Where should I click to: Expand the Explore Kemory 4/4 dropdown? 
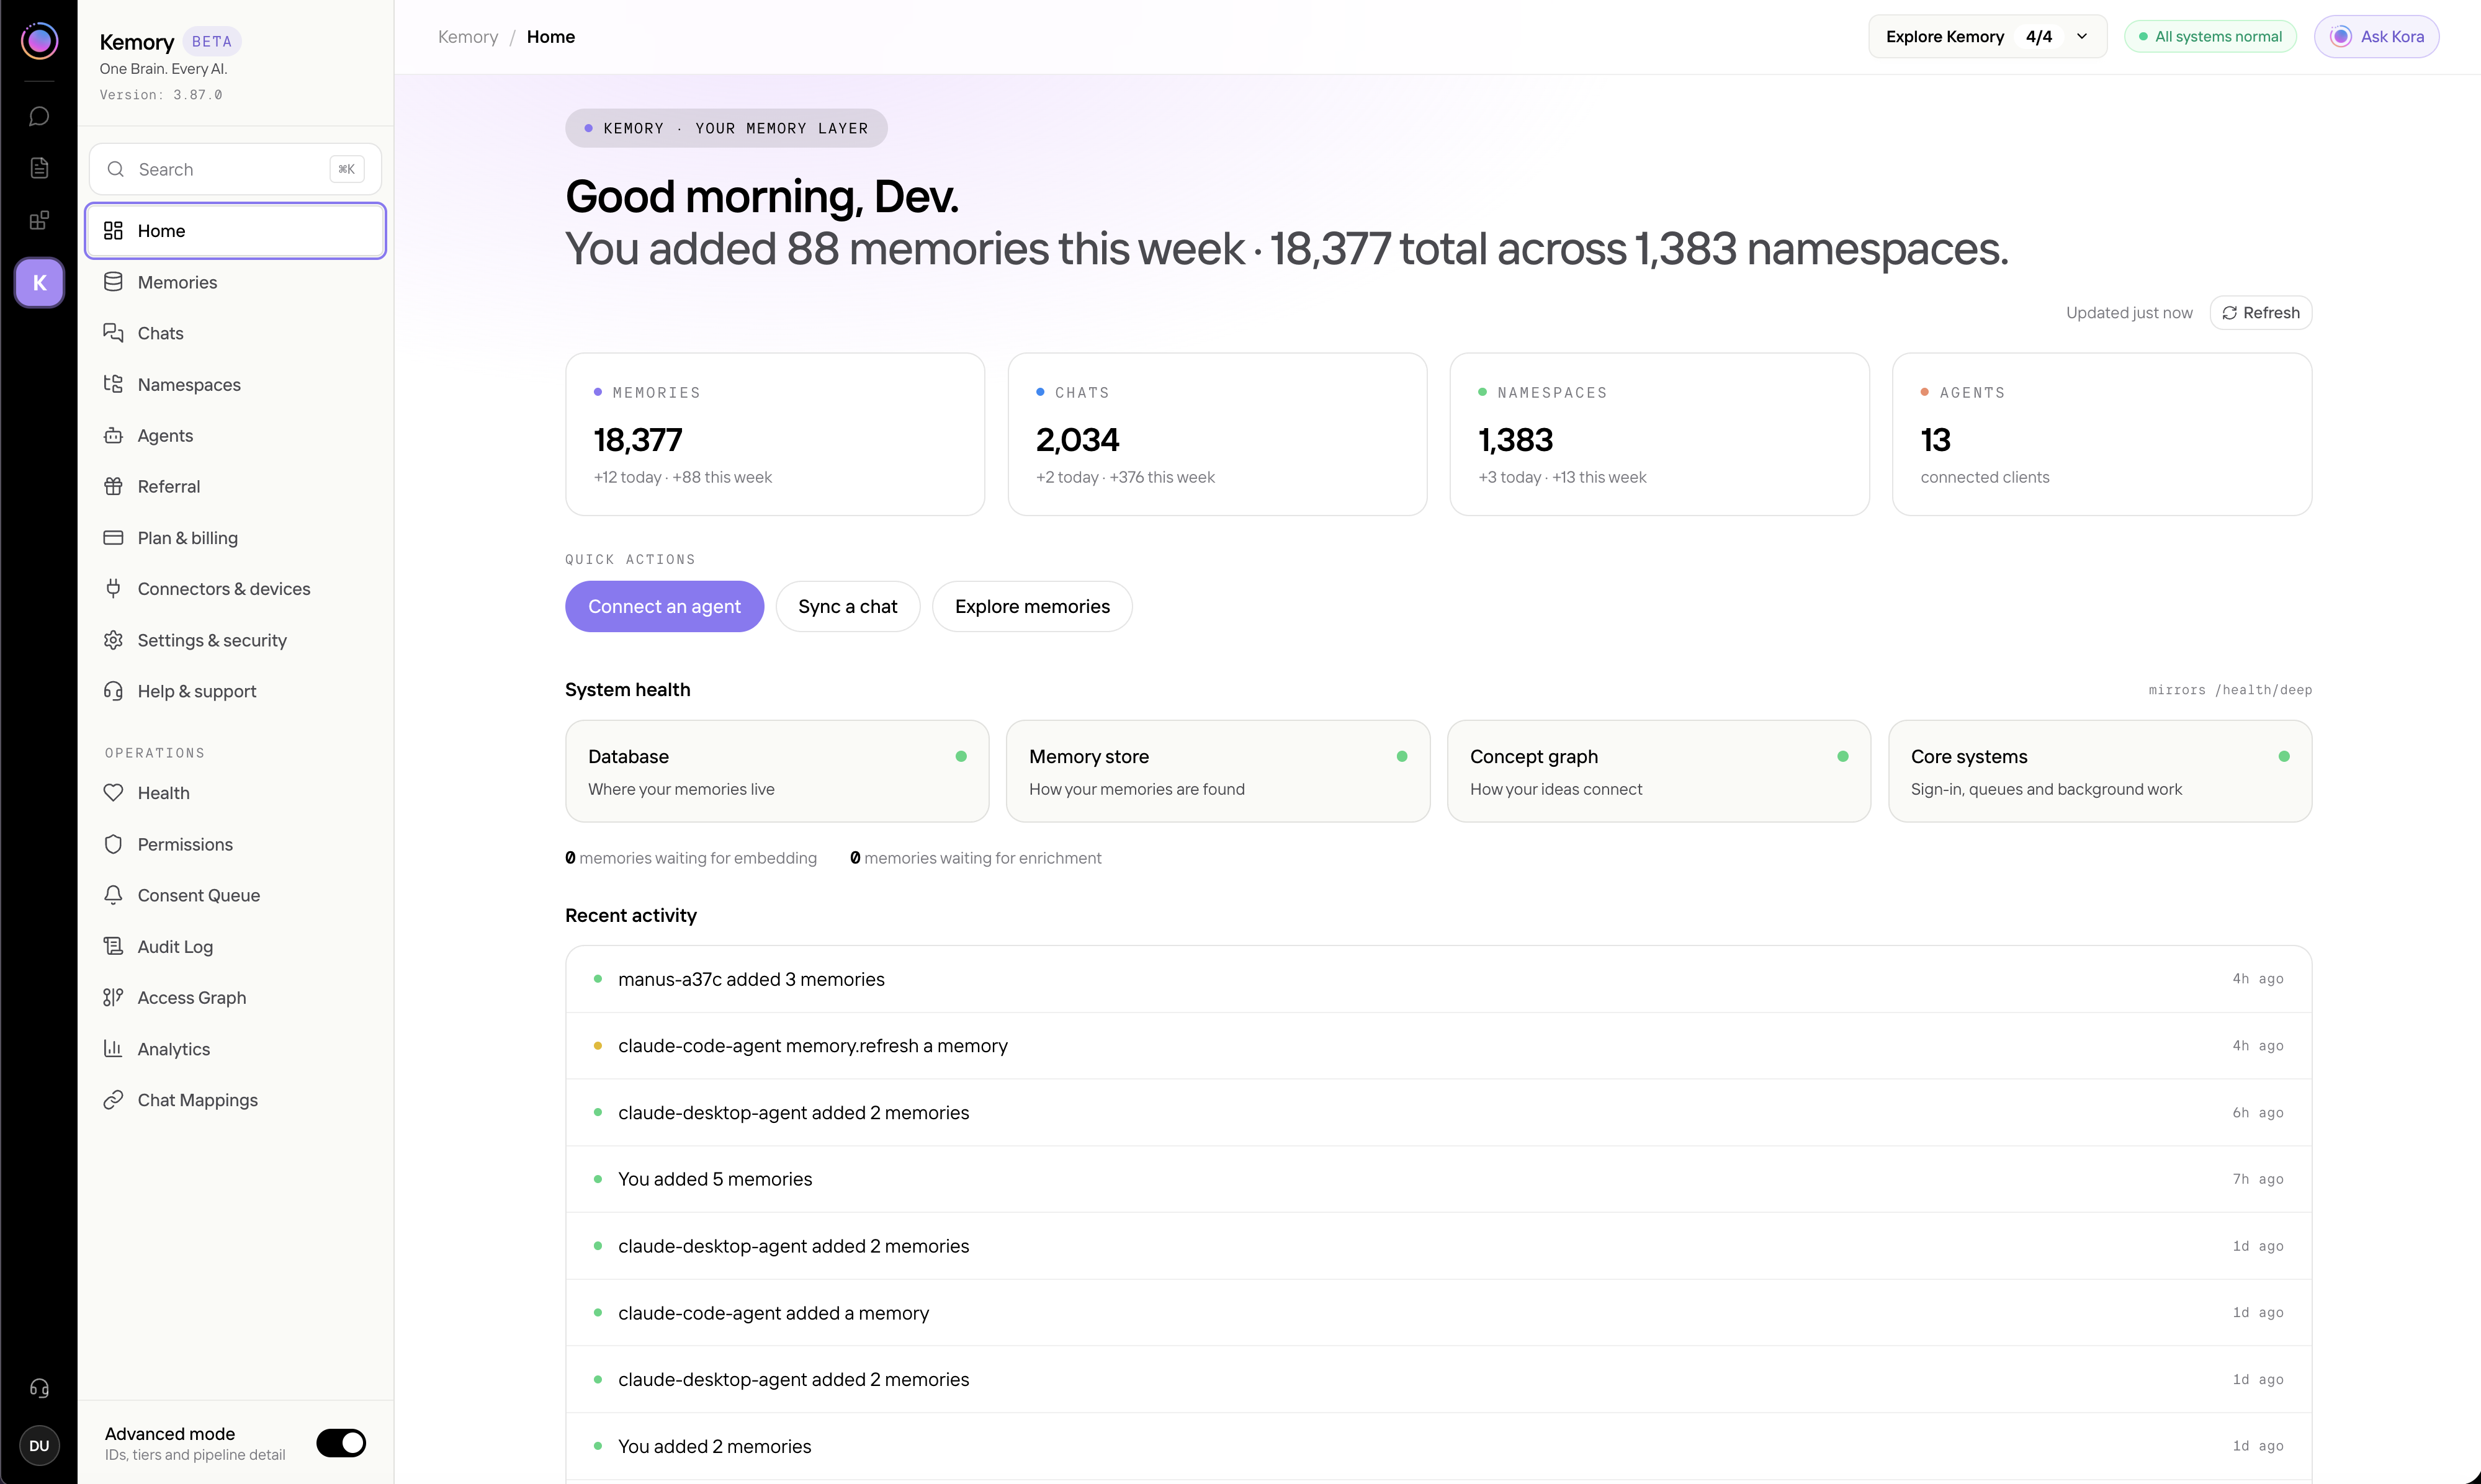click(x=1987, y=37)
